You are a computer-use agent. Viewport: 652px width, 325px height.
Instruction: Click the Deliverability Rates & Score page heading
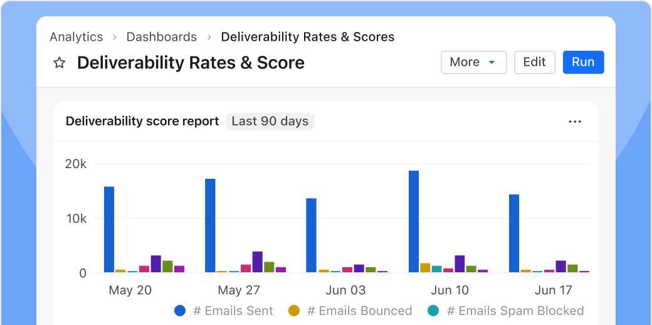click(191, 63)
